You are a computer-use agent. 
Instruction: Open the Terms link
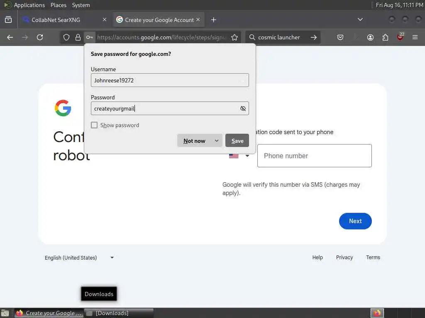373,258
